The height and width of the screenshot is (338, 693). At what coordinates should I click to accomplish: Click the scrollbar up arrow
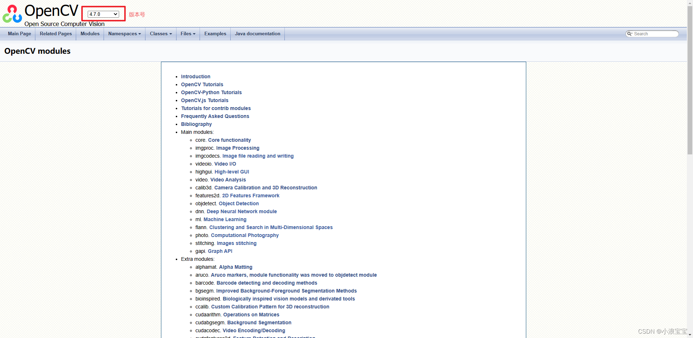coord(690,3)
